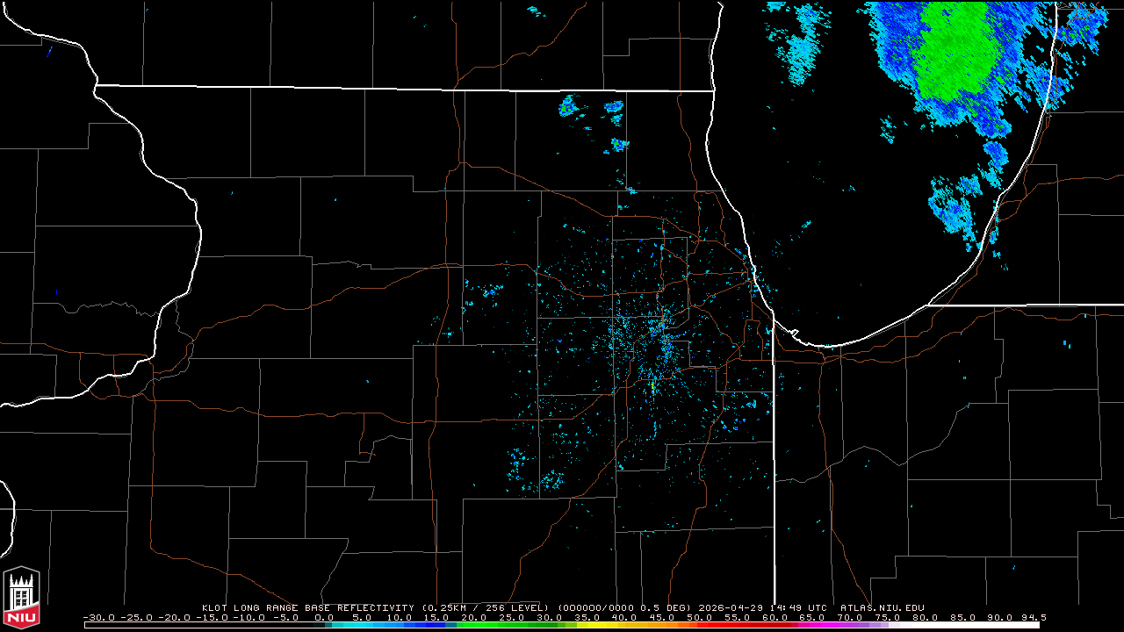This screenshot has width=1124, height=632.
Task: Click the ATLAS.NIU.EDU text
Action: [x=883, y=607]
